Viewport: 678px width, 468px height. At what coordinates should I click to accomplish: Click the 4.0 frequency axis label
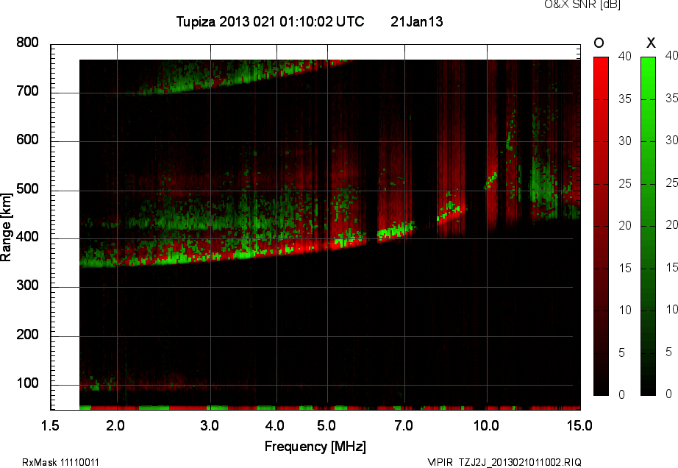pos(275,425)
